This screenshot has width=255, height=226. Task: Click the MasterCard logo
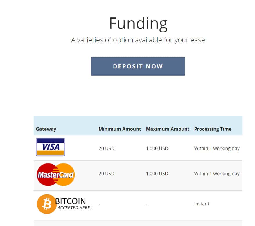[56, 174]
